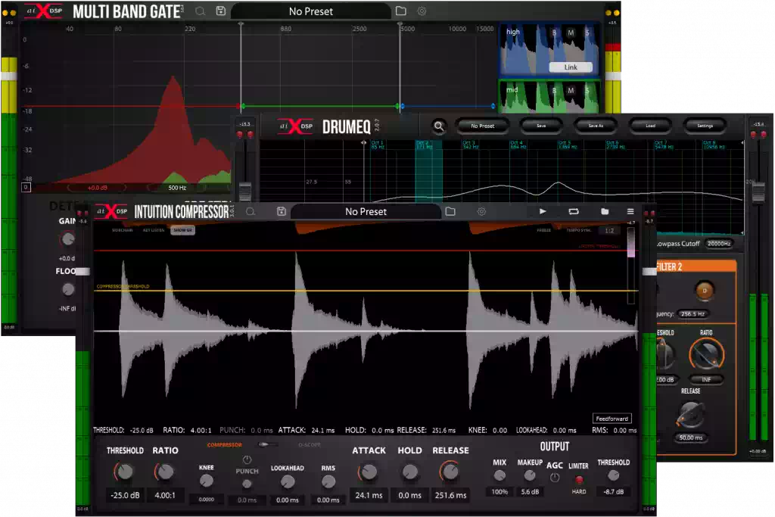
Task: Click the Punch knob
Action: (247, 484)
